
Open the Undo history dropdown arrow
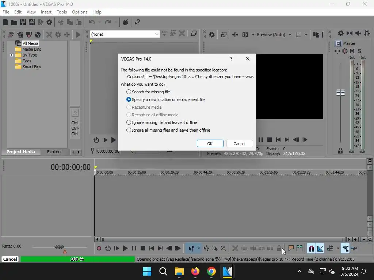tap(99, 22)
